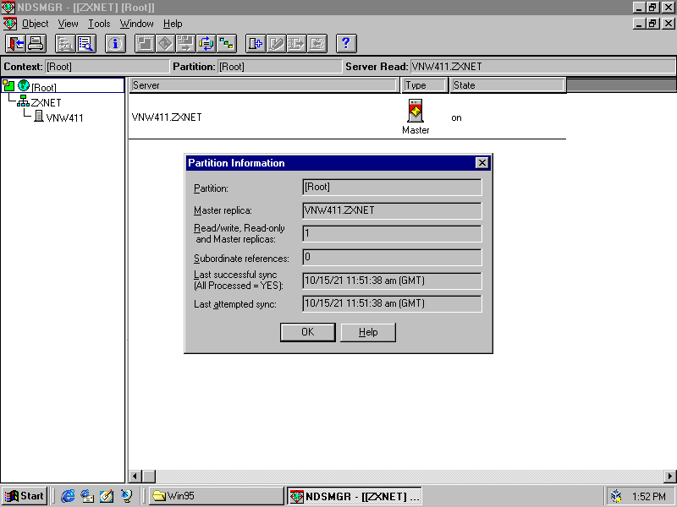Screen dimensions: 677x507
Task: Open the Help menu
Action: coord(173,24)
